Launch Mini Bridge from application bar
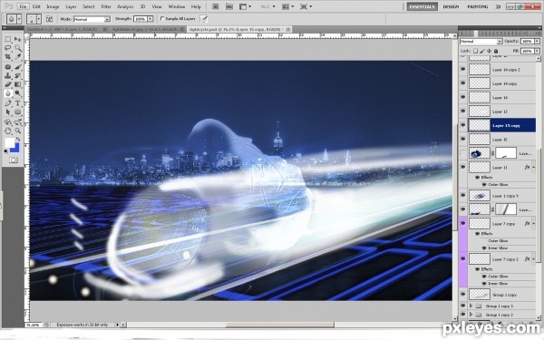The image size is (544, 340). pyautogui.click(x=229, y=6)
